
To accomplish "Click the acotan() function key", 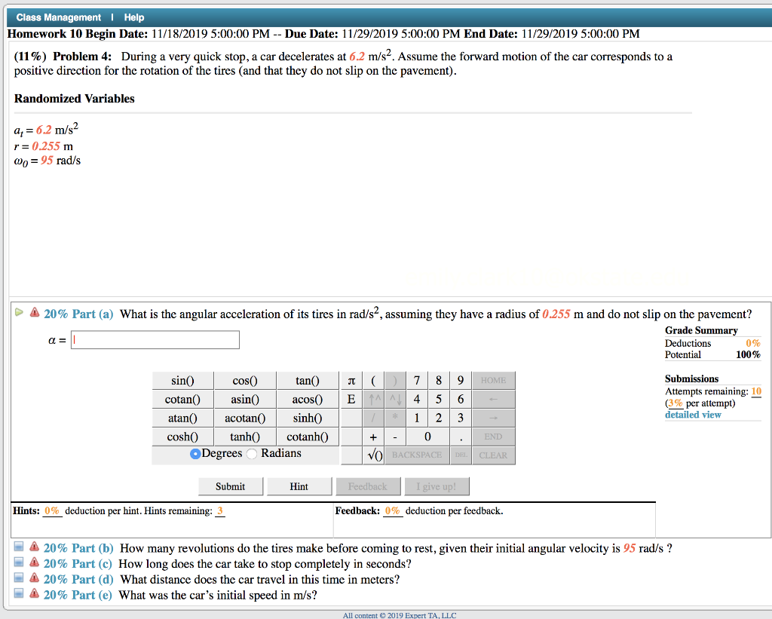I will [x=244, y=417].
